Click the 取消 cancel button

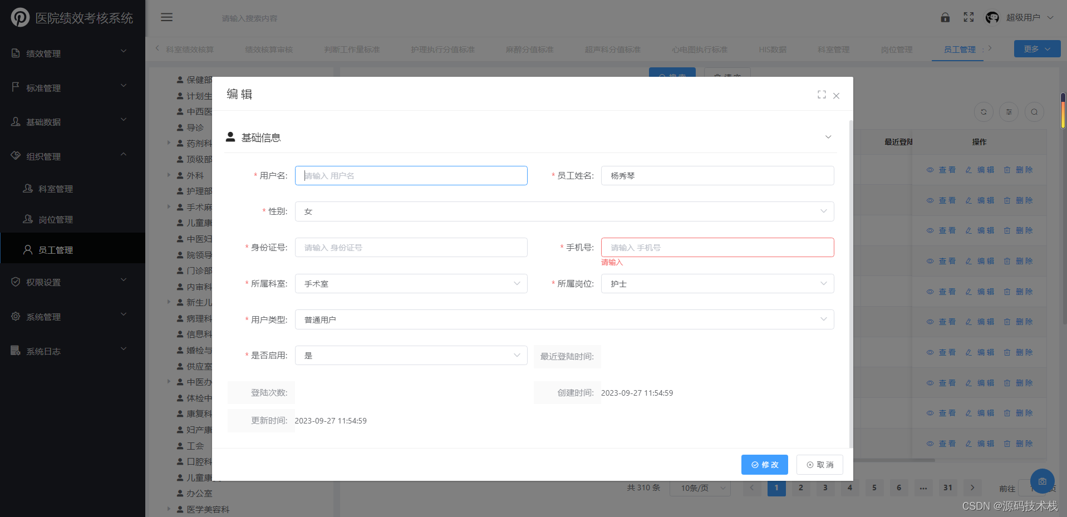[820, 465]
